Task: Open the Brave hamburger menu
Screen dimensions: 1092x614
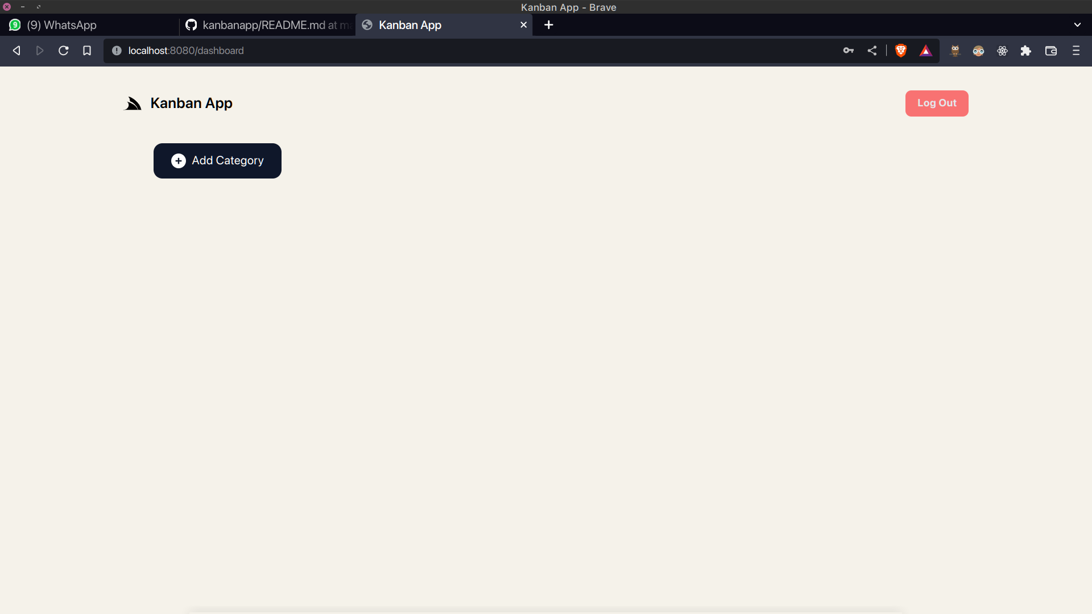Action: click(x=1076, y=51)
